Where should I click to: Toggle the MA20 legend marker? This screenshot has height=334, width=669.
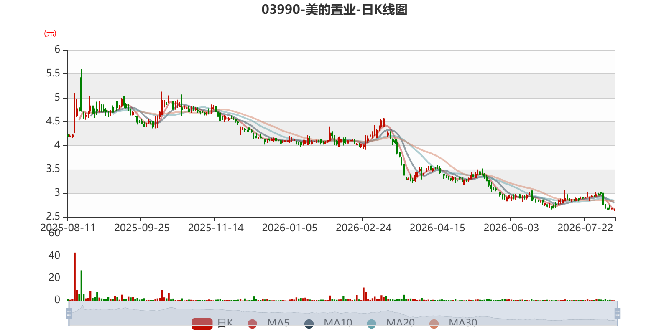371,324
